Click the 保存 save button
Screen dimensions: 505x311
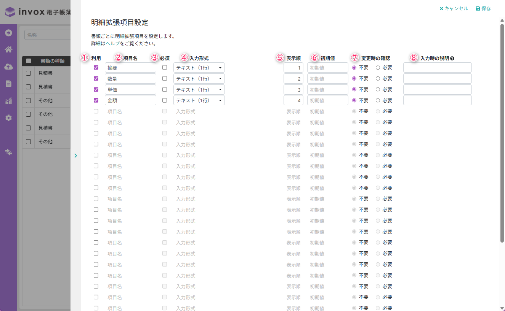point(483,8)
